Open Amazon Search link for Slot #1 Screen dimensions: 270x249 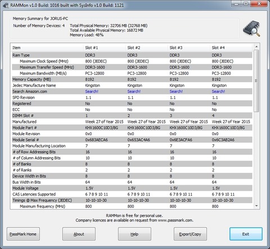92,91
